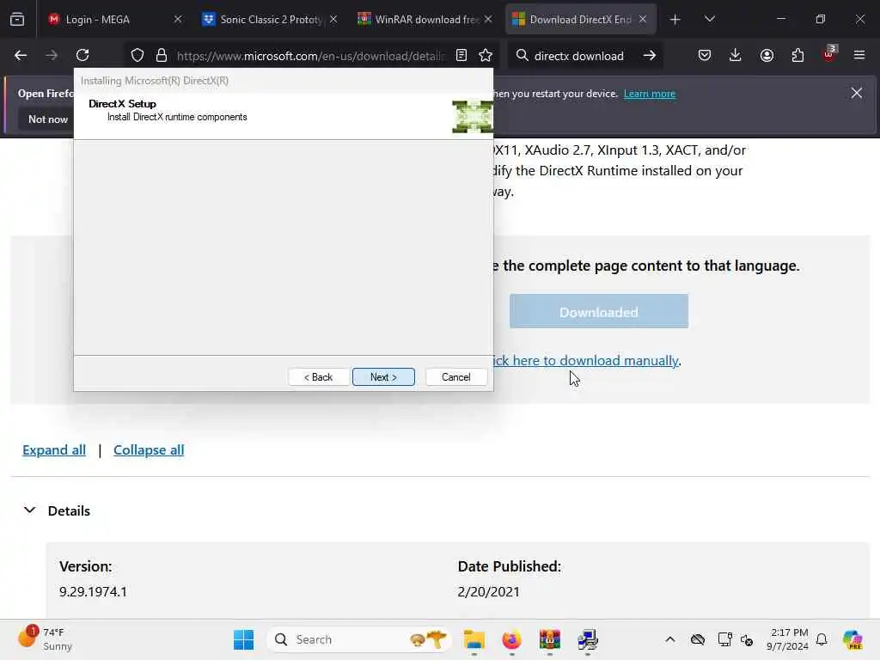Open the network display tray icon
880x660 pixels.
(724, 639)
